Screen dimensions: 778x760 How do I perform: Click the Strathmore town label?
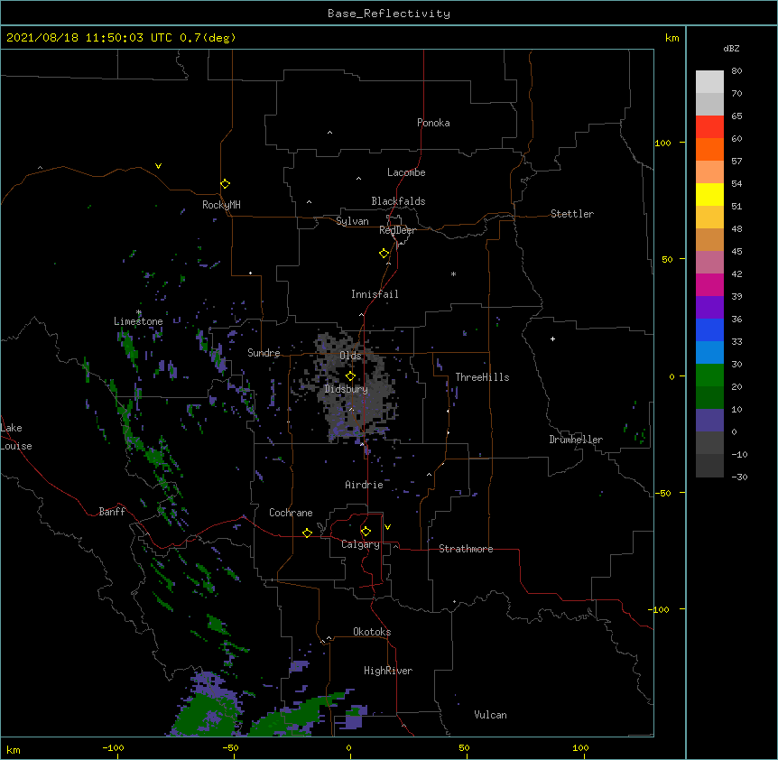(x=466, y=549)
